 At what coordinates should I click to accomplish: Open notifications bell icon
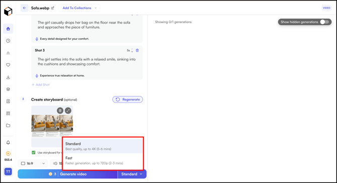[x=8, y=142]
